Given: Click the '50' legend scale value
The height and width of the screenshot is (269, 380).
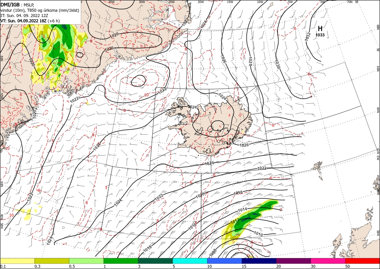Looking at the screenshot, I should 348,266.
